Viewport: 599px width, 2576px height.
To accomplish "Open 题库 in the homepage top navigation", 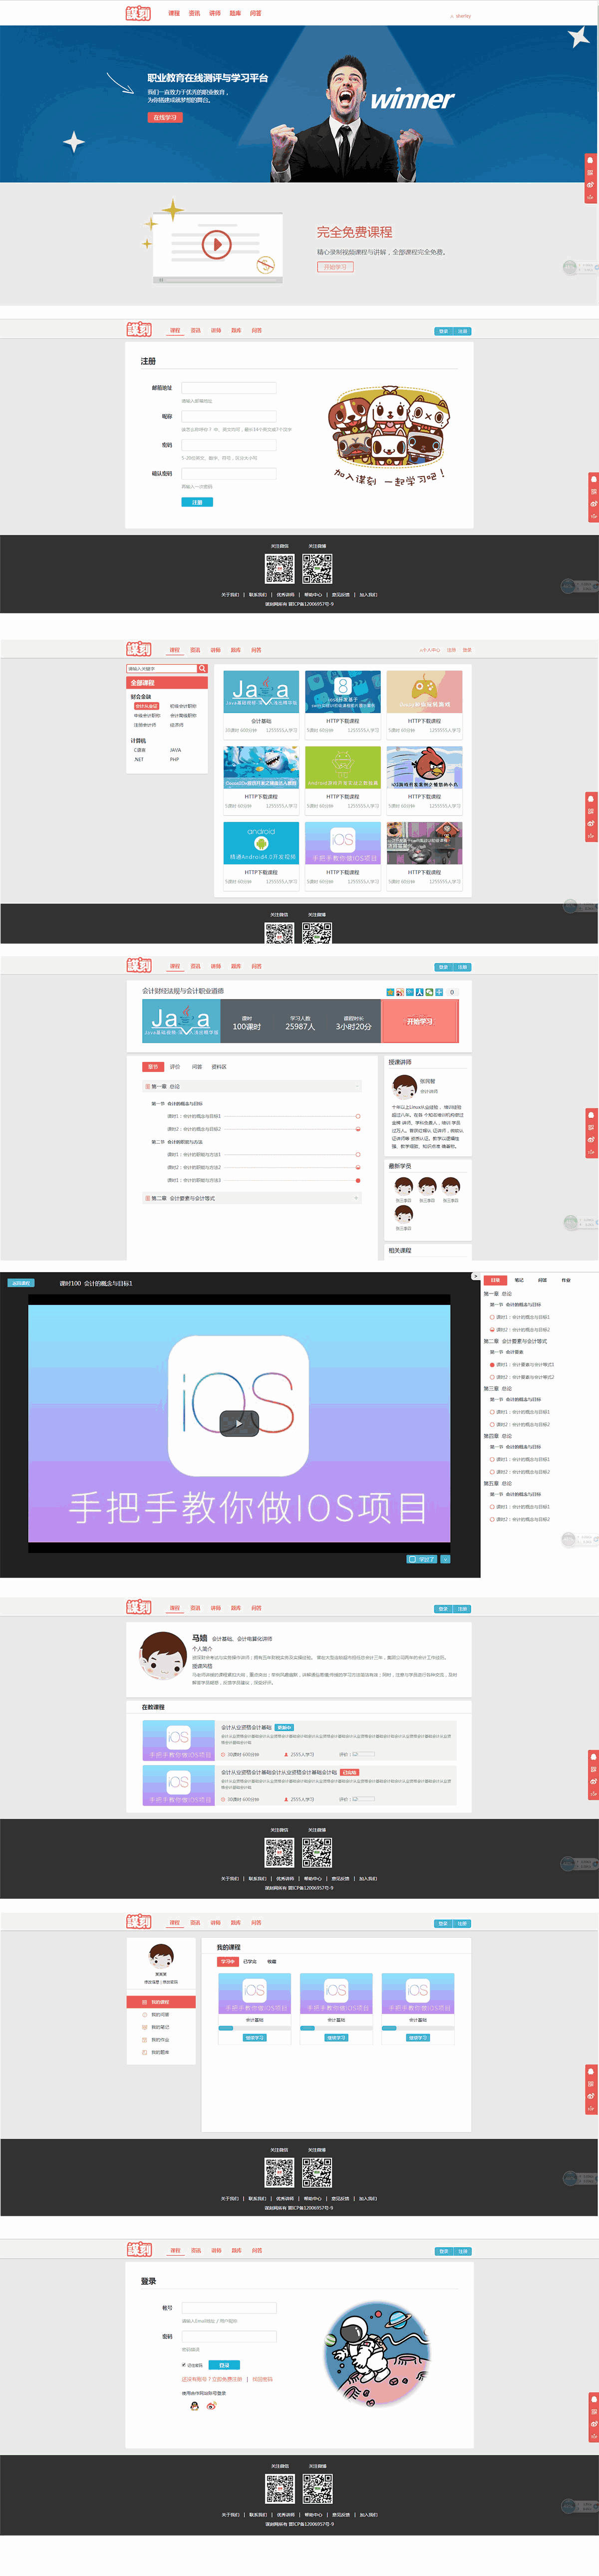I will tap(235, 13).
